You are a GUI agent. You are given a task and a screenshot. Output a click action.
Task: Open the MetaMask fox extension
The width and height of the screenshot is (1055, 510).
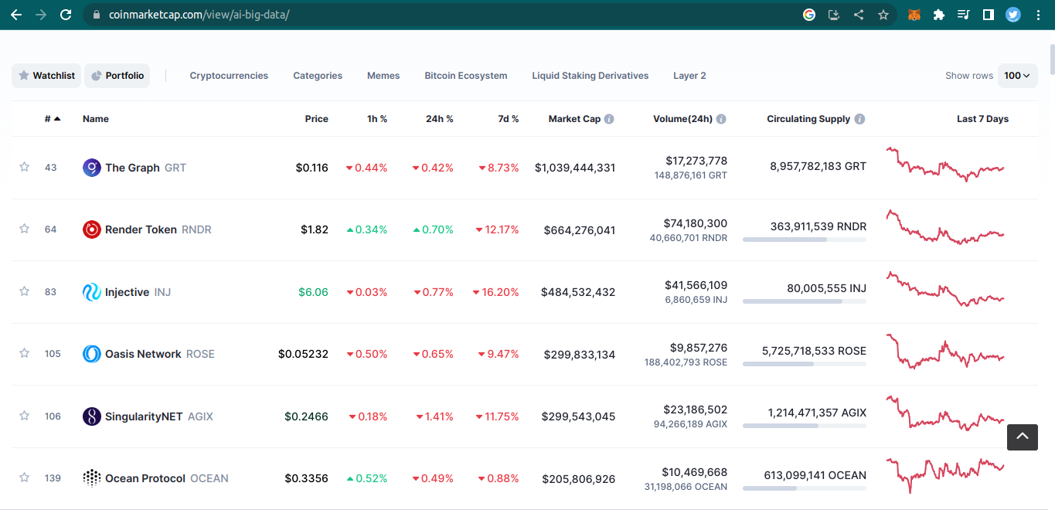(x=914, y=15)
